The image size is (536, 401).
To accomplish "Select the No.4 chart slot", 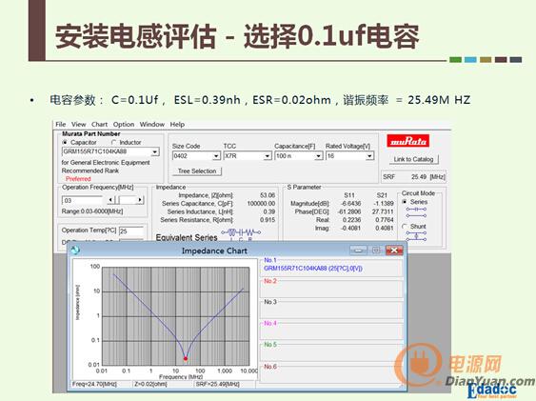I will (331, 331).
